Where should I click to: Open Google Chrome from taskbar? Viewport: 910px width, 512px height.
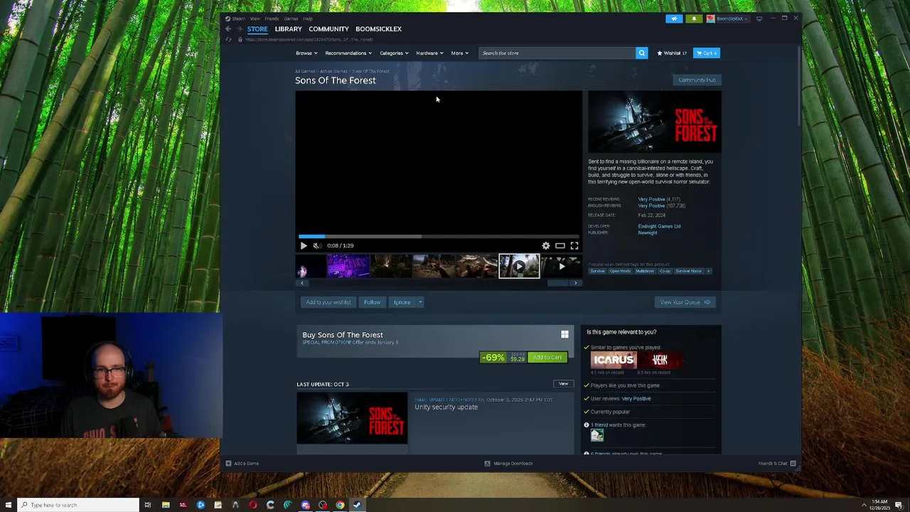tap(340, 505)
